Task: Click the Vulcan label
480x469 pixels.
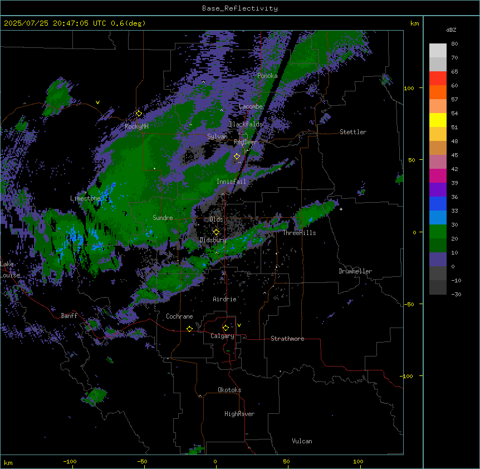Action: pos(302,441)
